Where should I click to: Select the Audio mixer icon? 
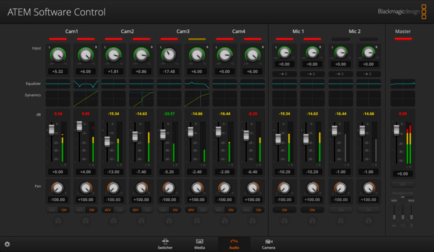(234, 244)
